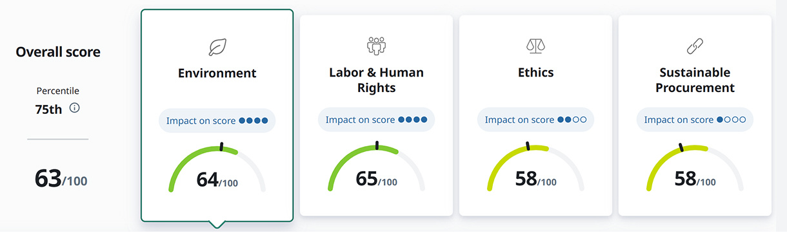Select the Ethics card heading
The image size is (787, 233).
(535, 73)
